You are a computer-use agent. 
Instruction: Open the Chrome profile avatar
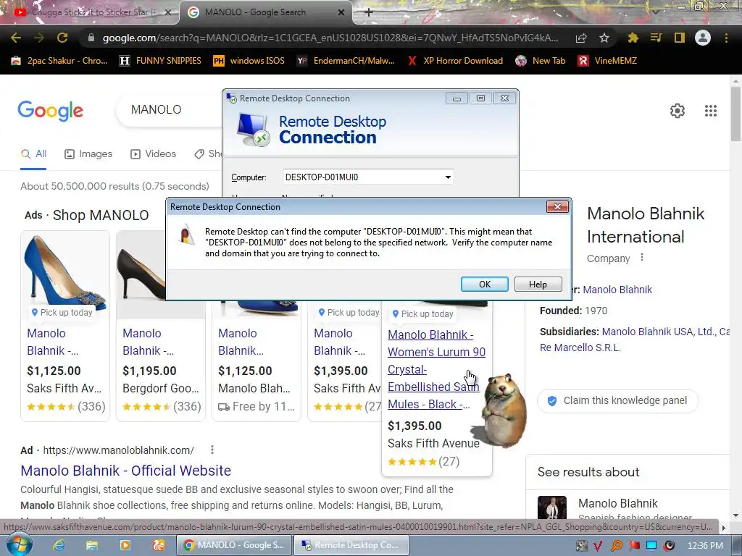(x=703, y=38)
